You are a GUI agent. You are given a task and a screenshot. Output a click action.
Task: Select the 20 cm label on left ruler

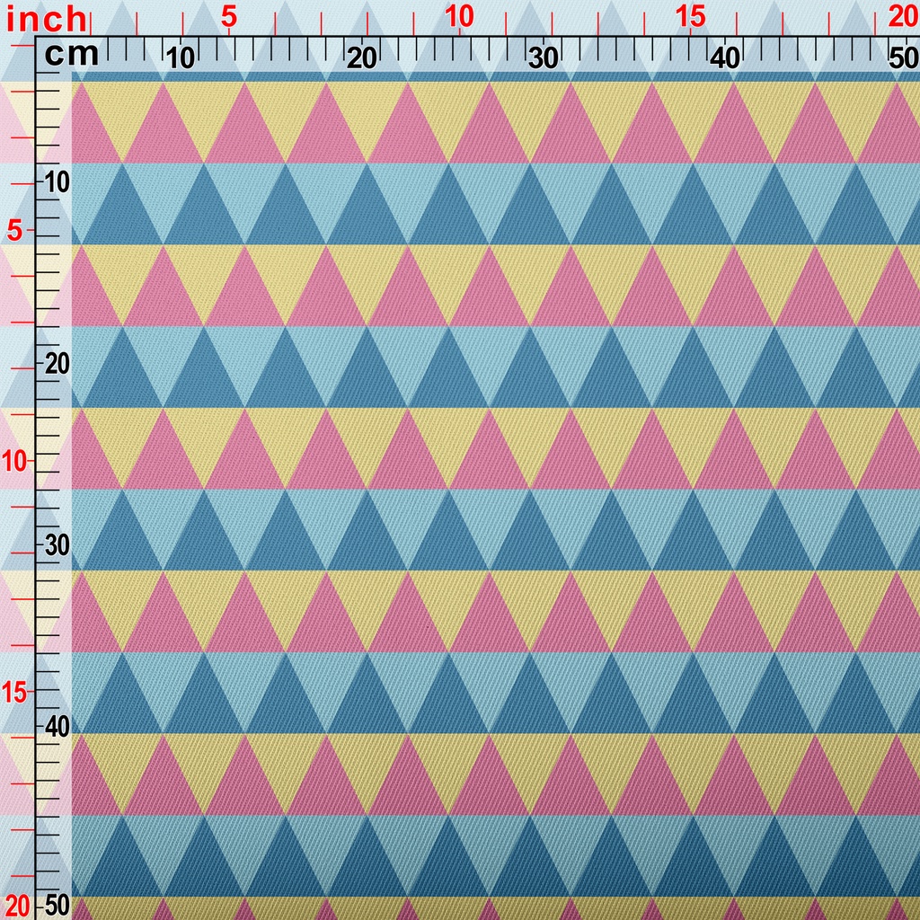pyautogui.click(x=57, y=364)
